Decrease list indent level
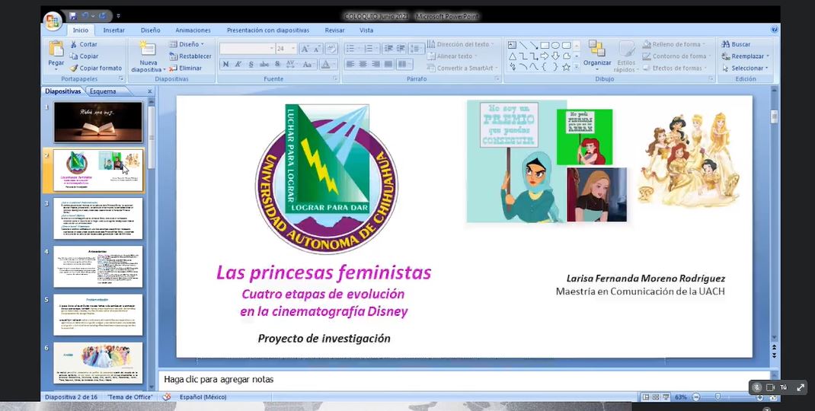Image resolution: width=815 pixels, height=411 pixels. (x=388, y=48)
